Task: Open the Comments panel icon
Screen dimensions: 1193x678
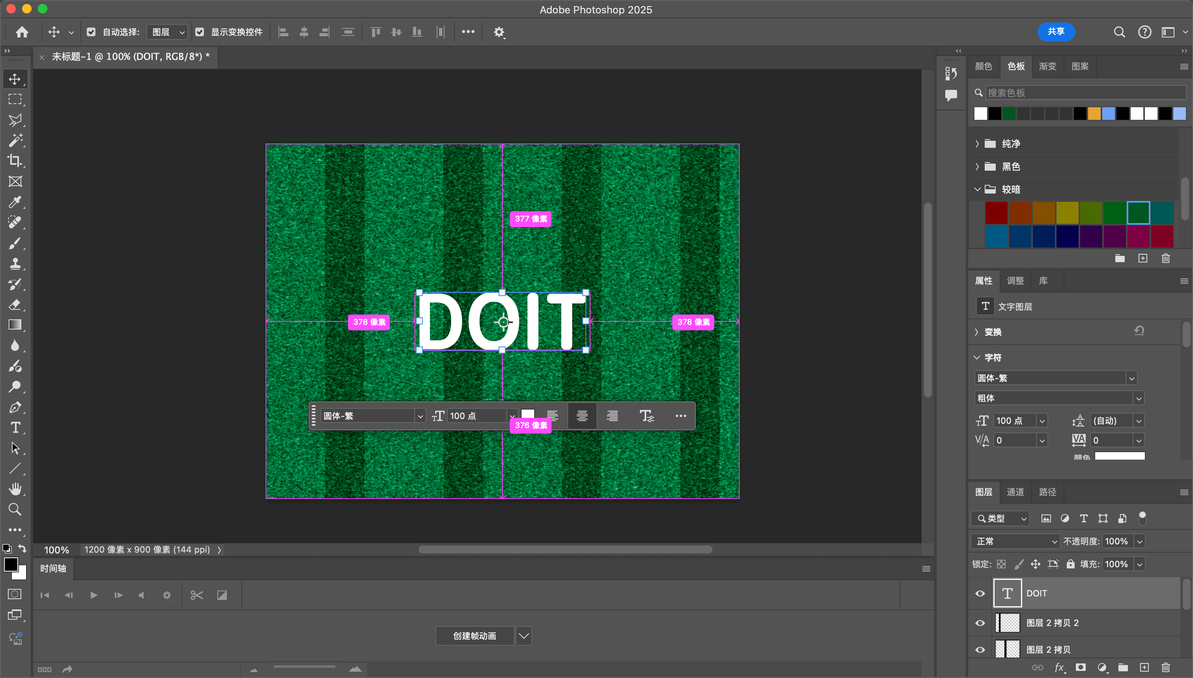Action: [951, 95]
